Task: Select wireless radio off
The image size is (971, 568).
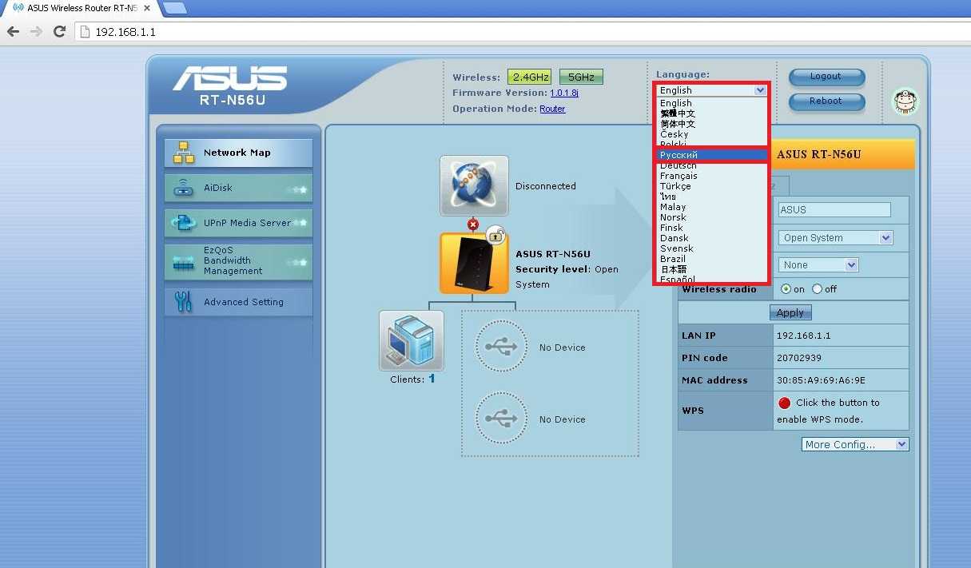Action: point(817,289)
